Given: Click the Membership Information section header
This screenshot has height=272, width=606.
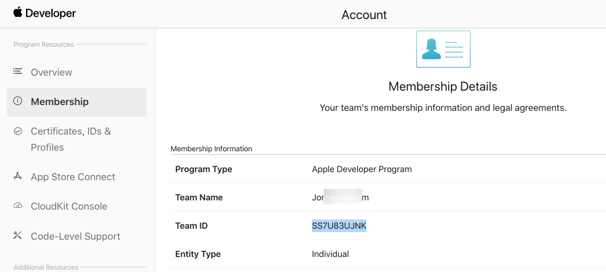Looking at the screenshot, I should (211, 148).
